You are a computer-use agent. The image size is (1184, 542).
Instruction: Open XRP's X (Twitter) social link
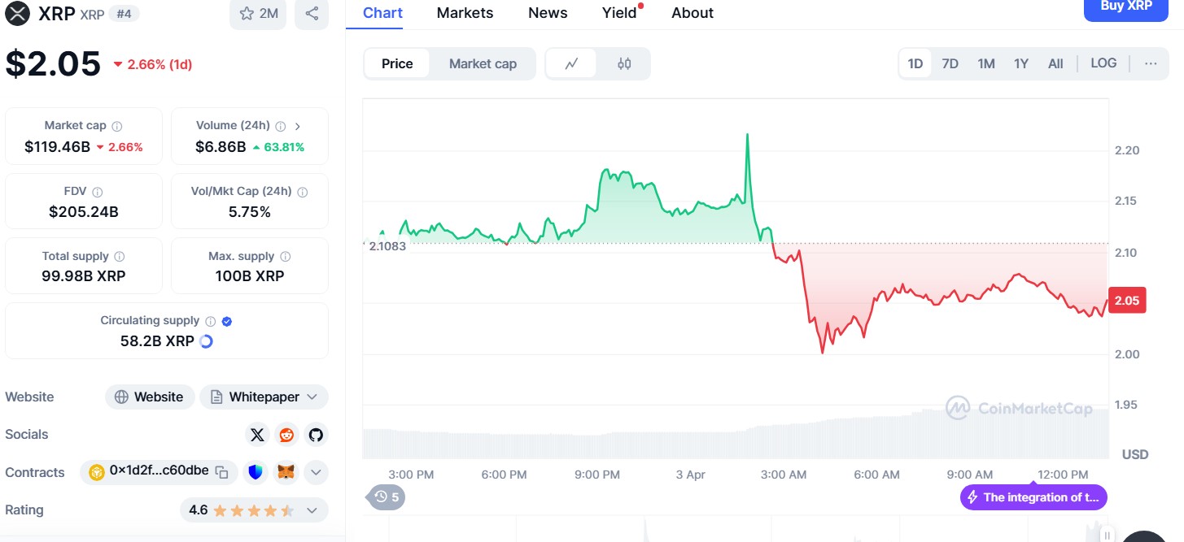pyautogui.click(x=257, y=435)
